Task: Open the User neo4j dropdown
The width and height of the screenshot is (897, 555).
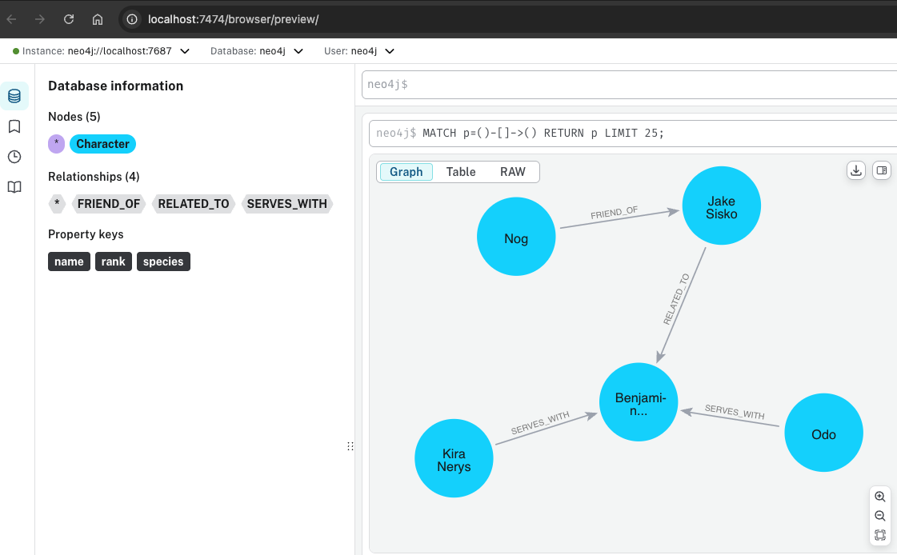Action: pos(390,51)
